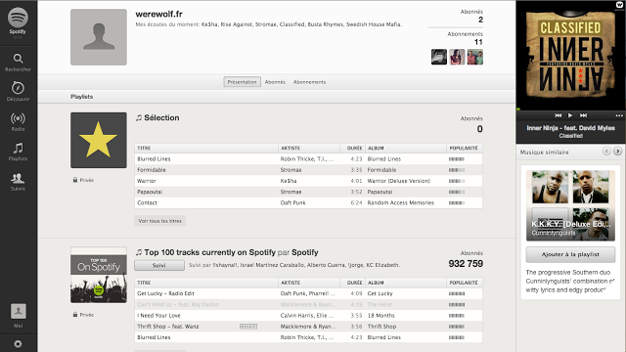Sort Top 100 table by TITRE header
The image size is (626, 352).
coord(206,283)
